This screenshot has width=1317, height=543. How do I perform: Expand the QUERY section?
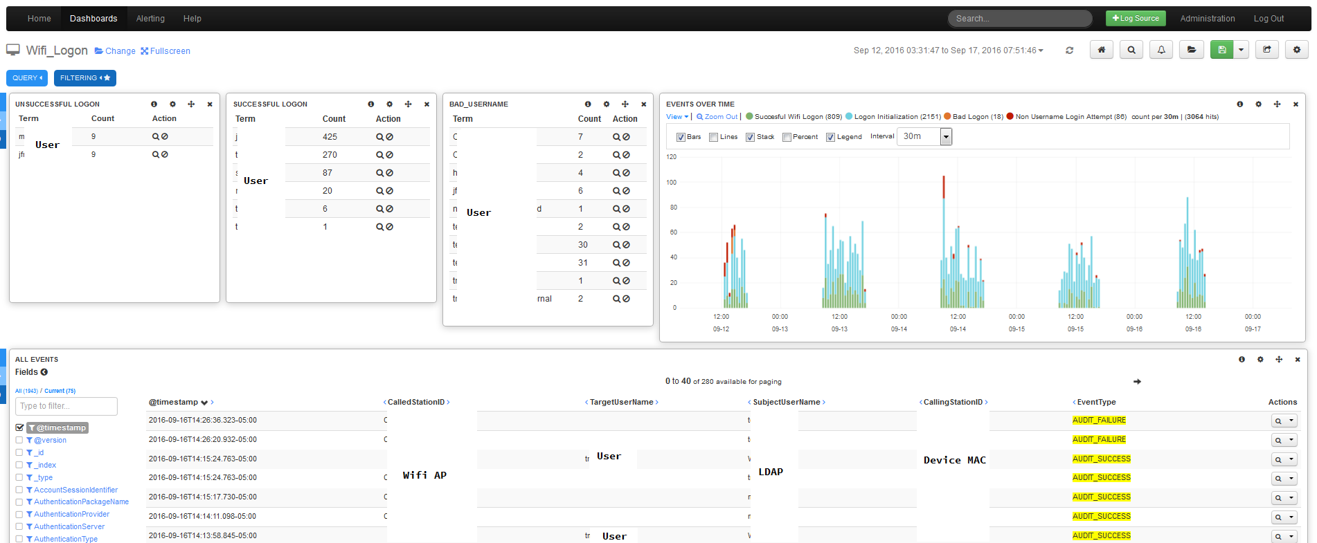point(27,78)
